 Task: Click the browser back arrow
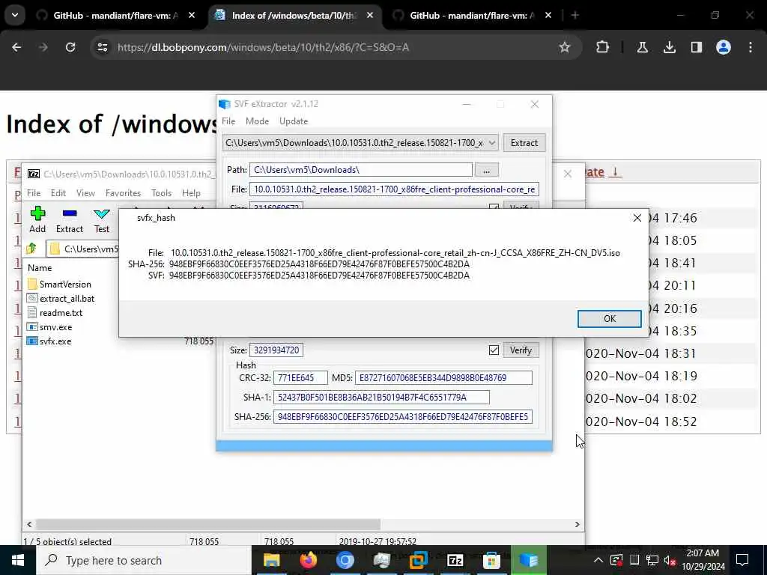pos(16,47)
